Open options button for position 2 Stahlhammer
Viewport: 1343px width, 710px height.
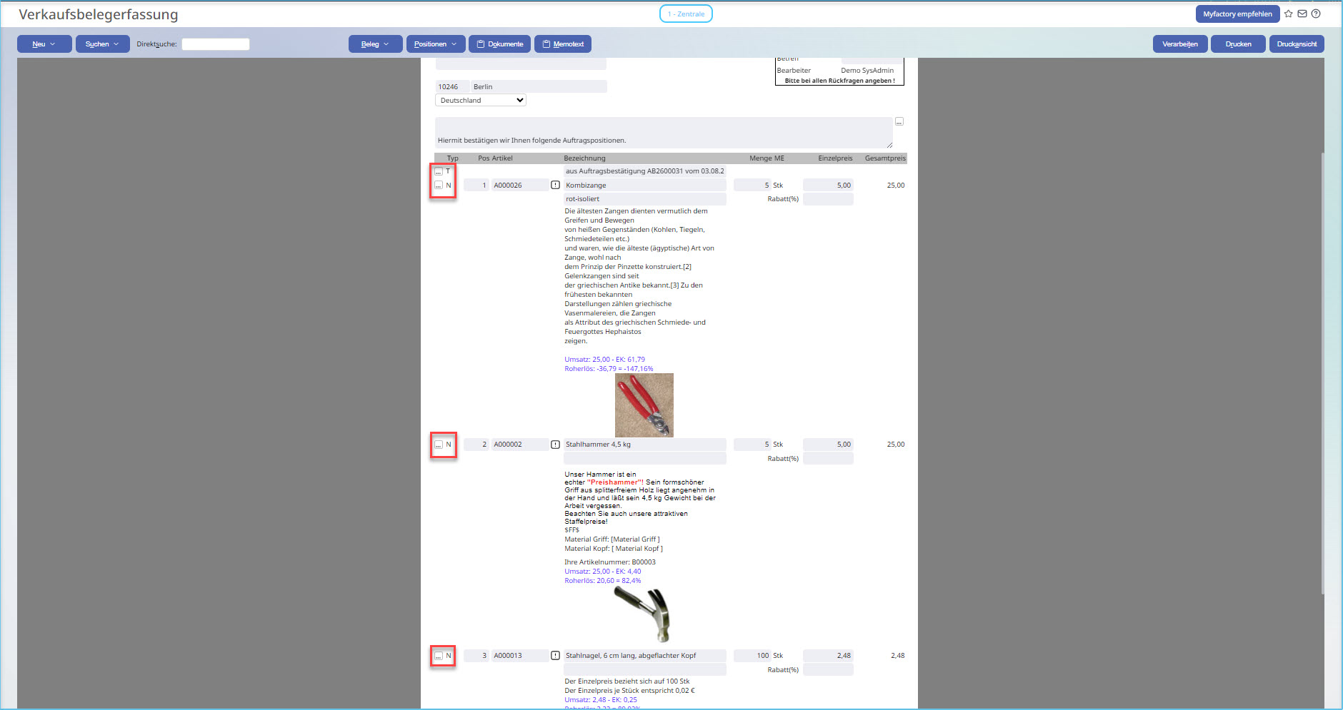439,445
